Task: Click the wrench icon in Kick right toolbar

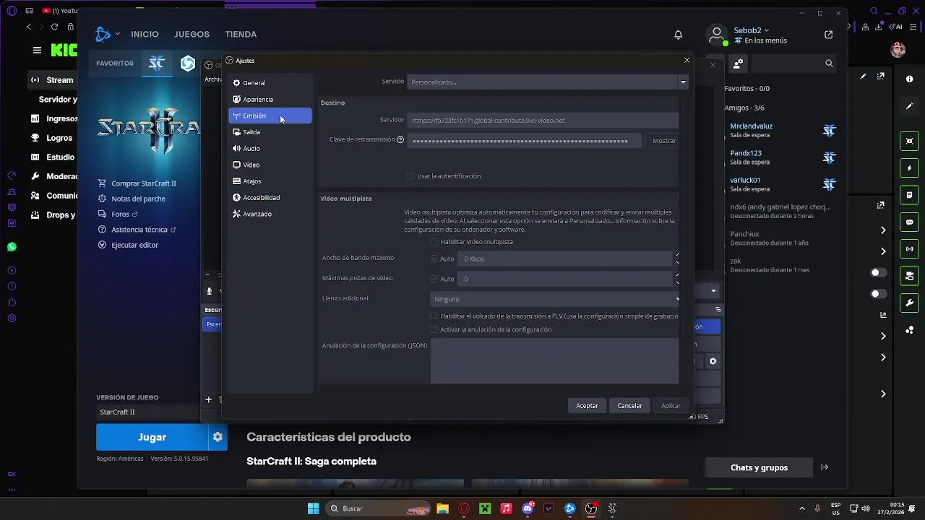Action: [910, 303]
